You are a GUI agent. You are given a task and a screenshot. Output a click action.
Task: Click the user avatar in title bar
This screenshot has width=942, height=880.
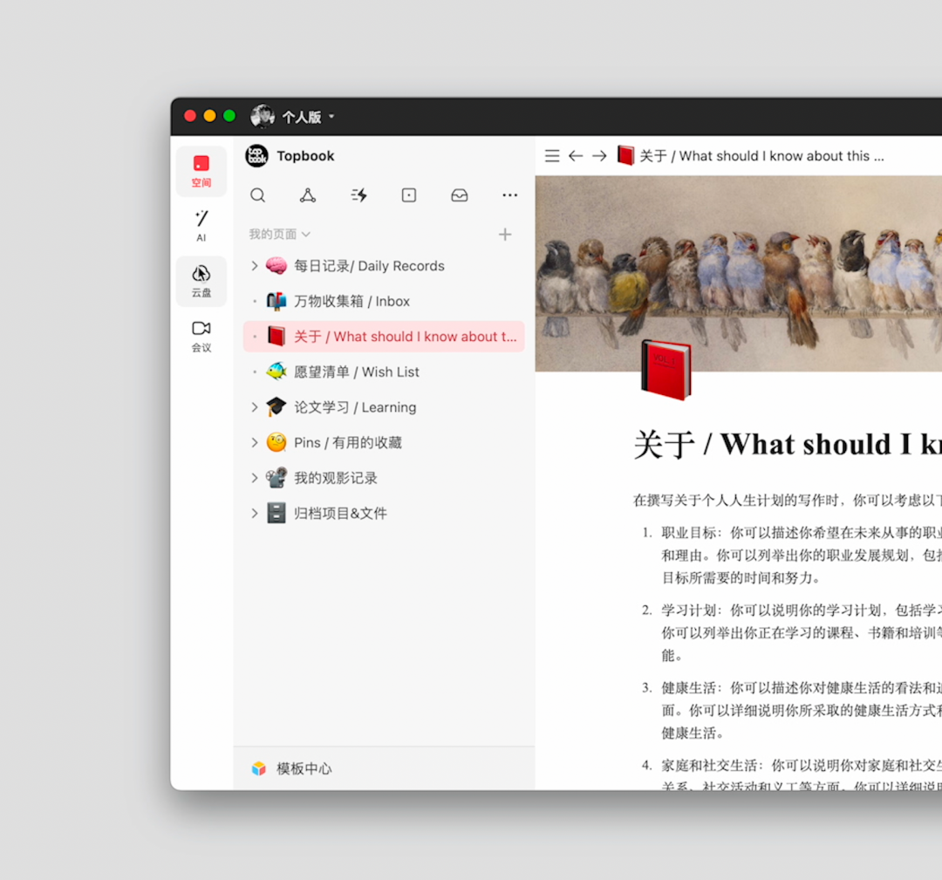[263, 117]
